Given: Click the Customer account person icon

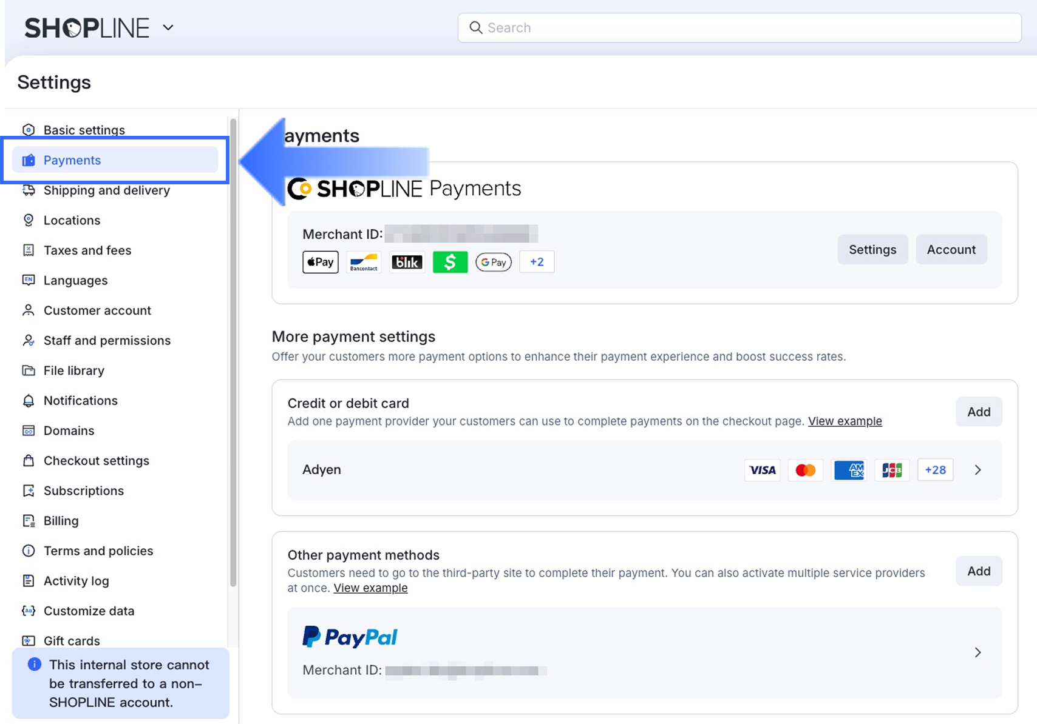Looking at the screenshot, I should click(x=29, y=310).
